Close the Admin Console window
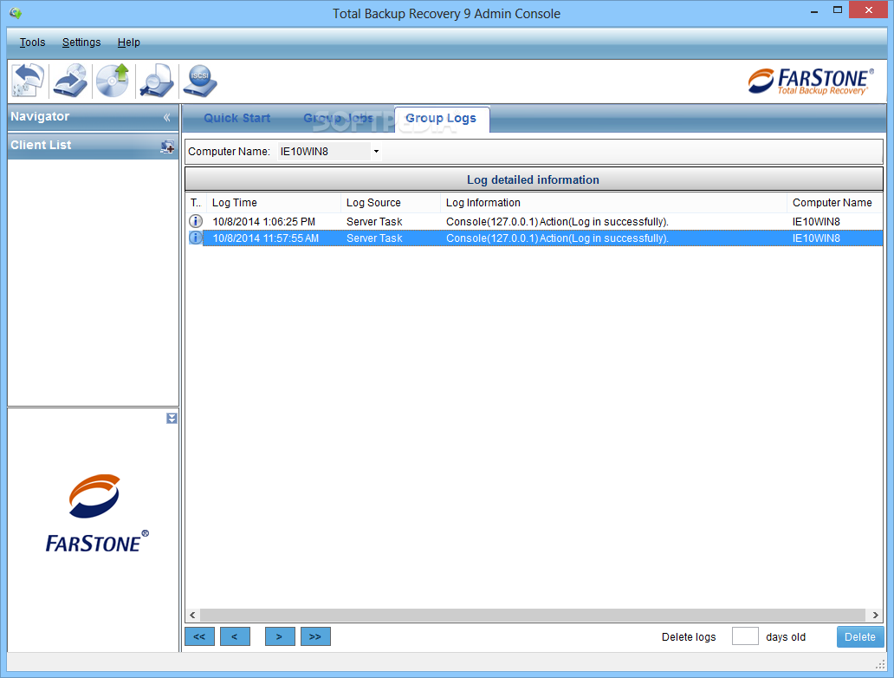Screen dimensions: 894x678 869,10
